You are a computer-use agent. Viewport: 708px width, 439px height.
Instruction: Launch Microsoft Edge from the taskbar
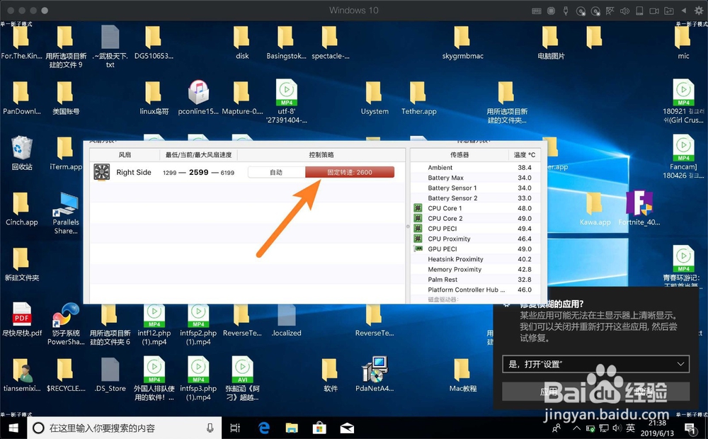pyautogui.click(x=263, y=428)
